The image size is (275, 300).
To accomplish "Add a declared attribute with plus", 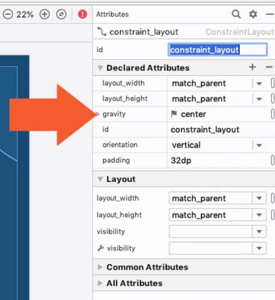I will pos(252,67).
